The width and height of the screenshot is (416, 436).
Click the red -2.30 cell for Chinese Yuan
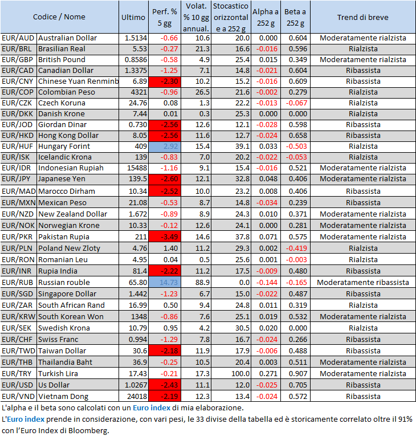tap(165, 82)
